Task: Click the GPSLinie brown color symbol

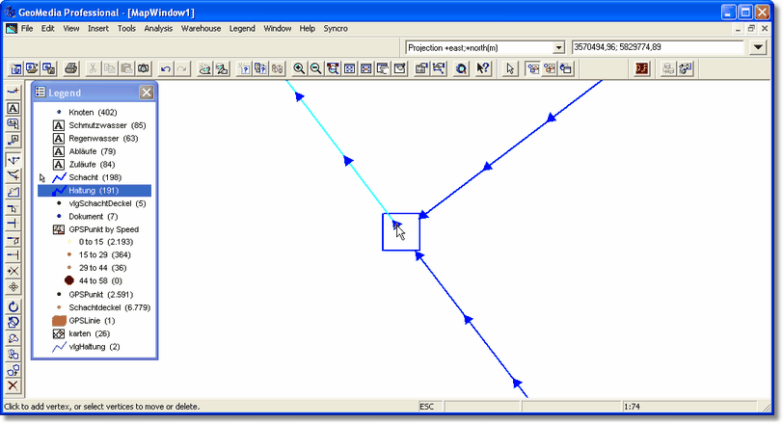Action: point(59,320)
